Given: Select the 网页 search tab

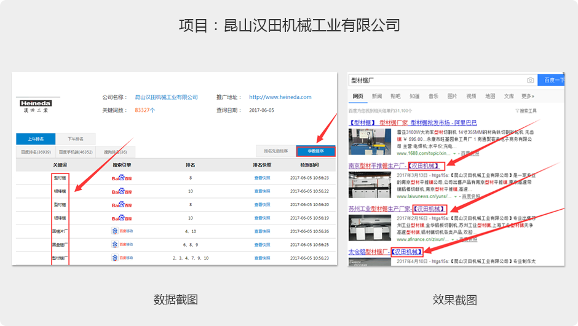Looking at the screenshot, I should (358, 96).
